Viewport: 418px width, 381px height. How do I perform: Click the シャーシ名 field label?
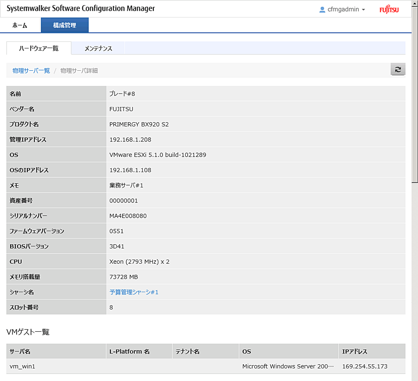[22, 292]
